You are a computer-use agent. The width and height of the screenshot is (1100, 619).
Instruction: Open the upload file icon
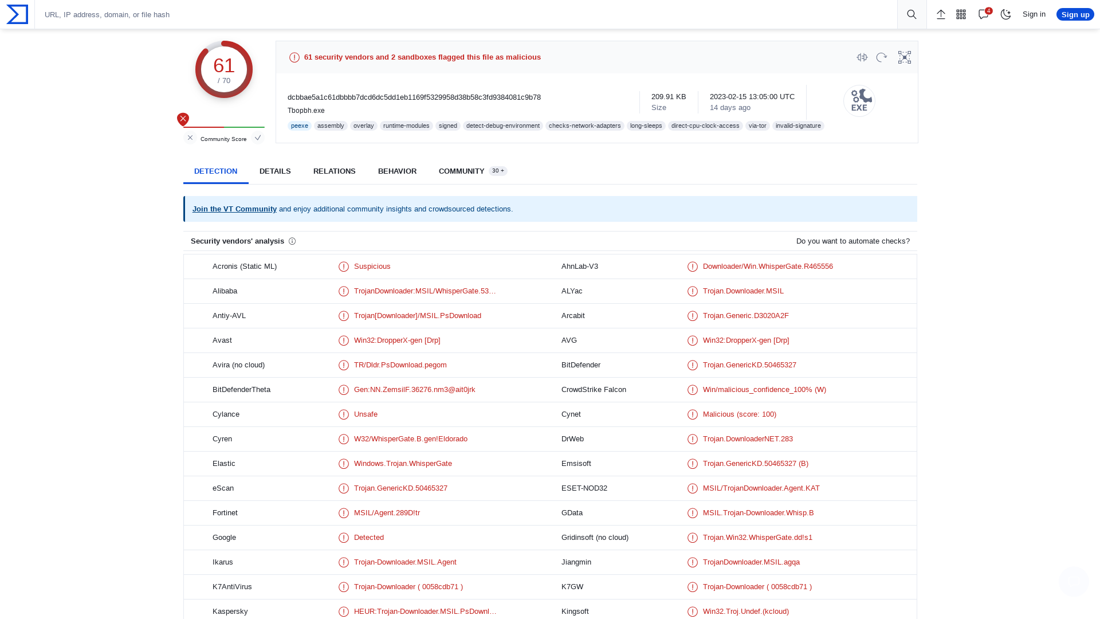941,14
